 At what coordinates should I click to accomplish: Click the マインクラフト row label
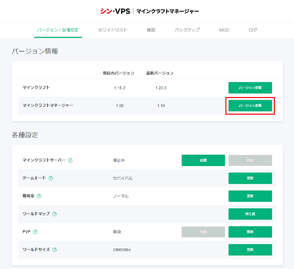(36, 88)
